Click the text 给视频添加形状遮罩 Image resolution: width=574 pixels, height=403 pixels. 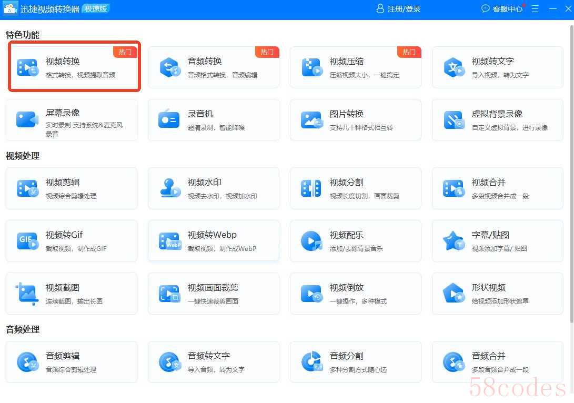[500, 301]
